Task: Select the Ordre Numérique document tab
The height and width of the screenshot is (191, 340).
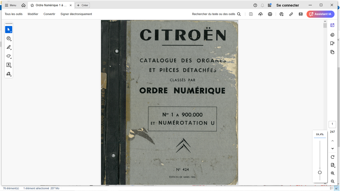Action: click(x=51, y=5)
